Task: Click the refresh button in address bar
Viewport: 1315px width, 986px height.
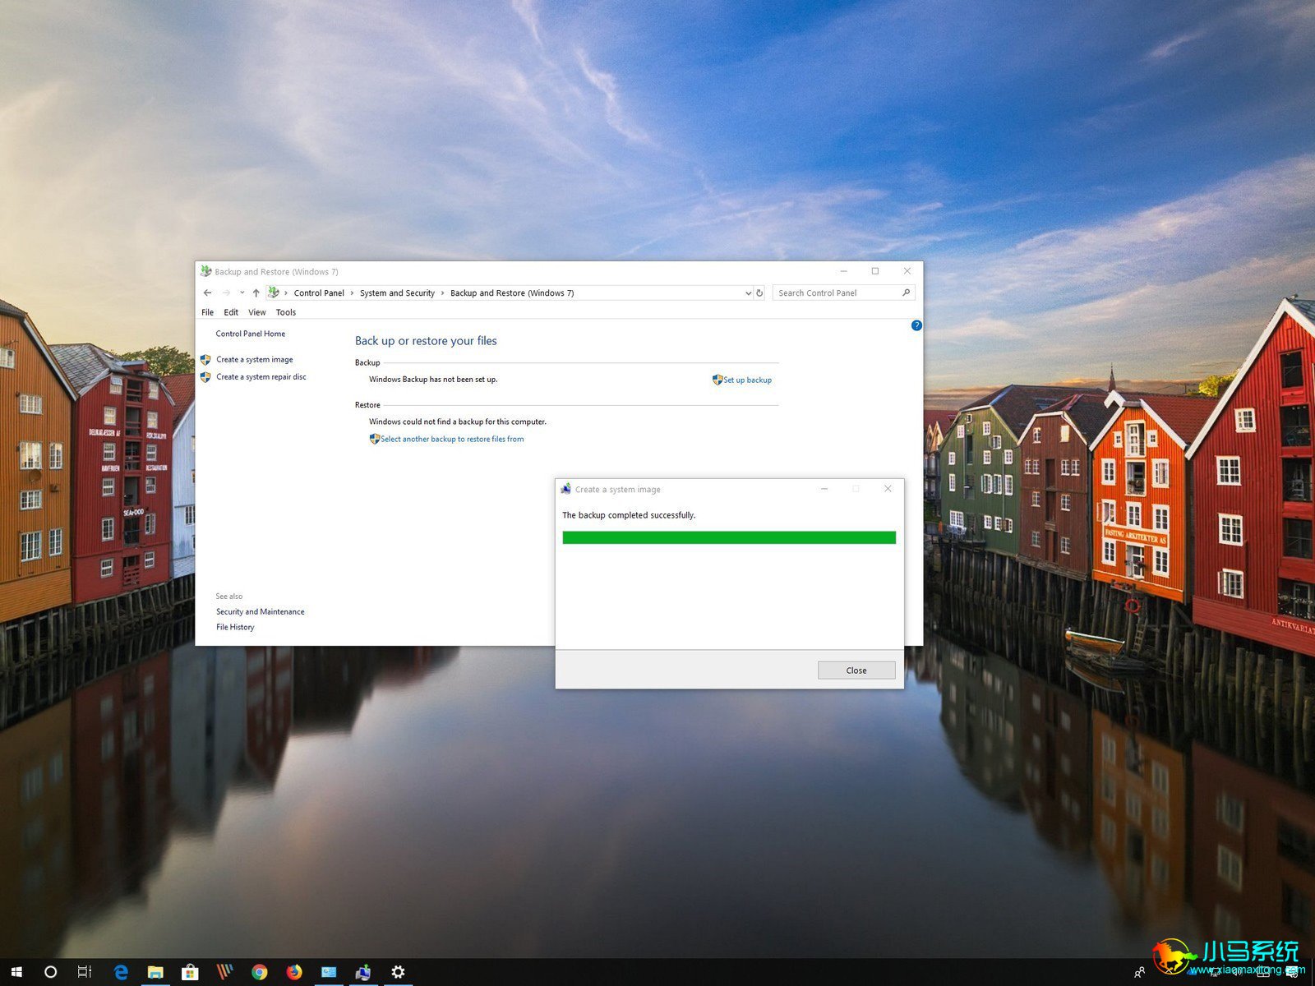Action: [759, 293]
